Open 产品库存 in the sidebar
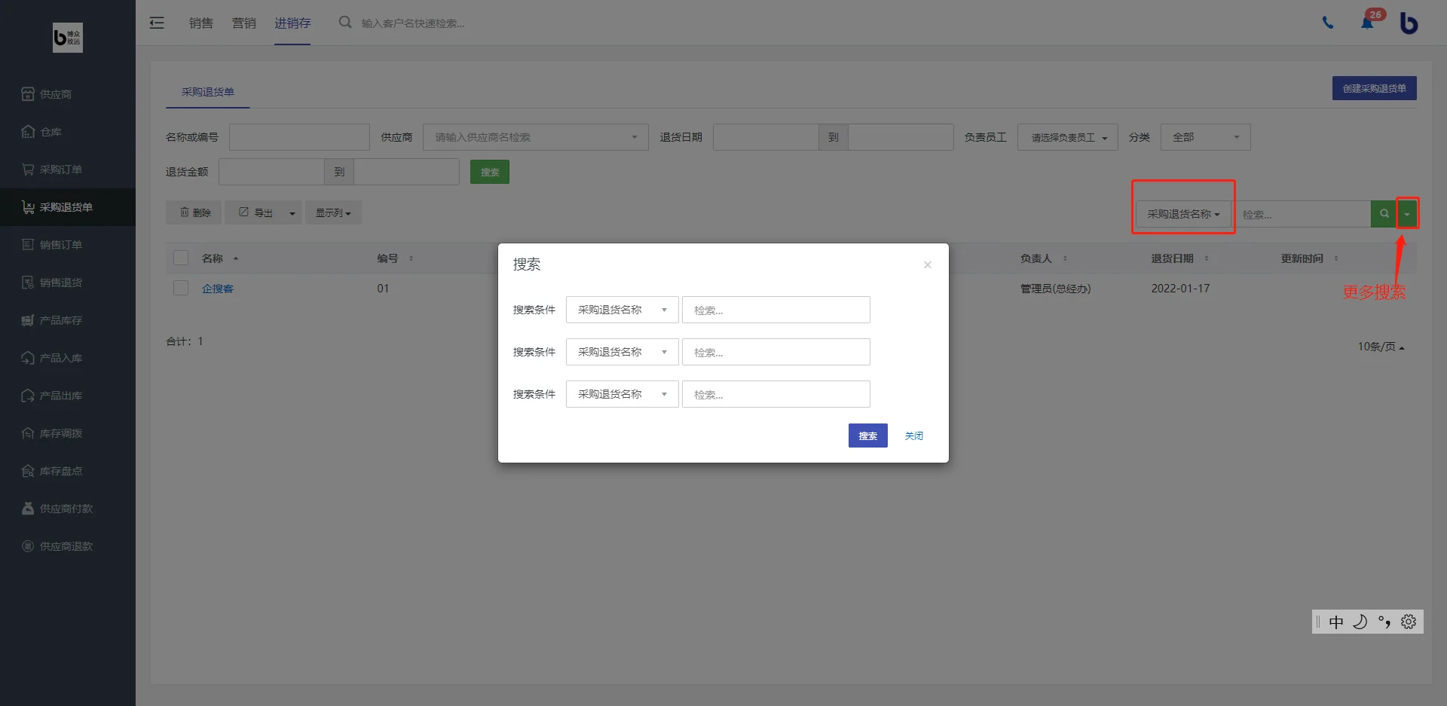1447x706 pixels. [x=68, y=320]
